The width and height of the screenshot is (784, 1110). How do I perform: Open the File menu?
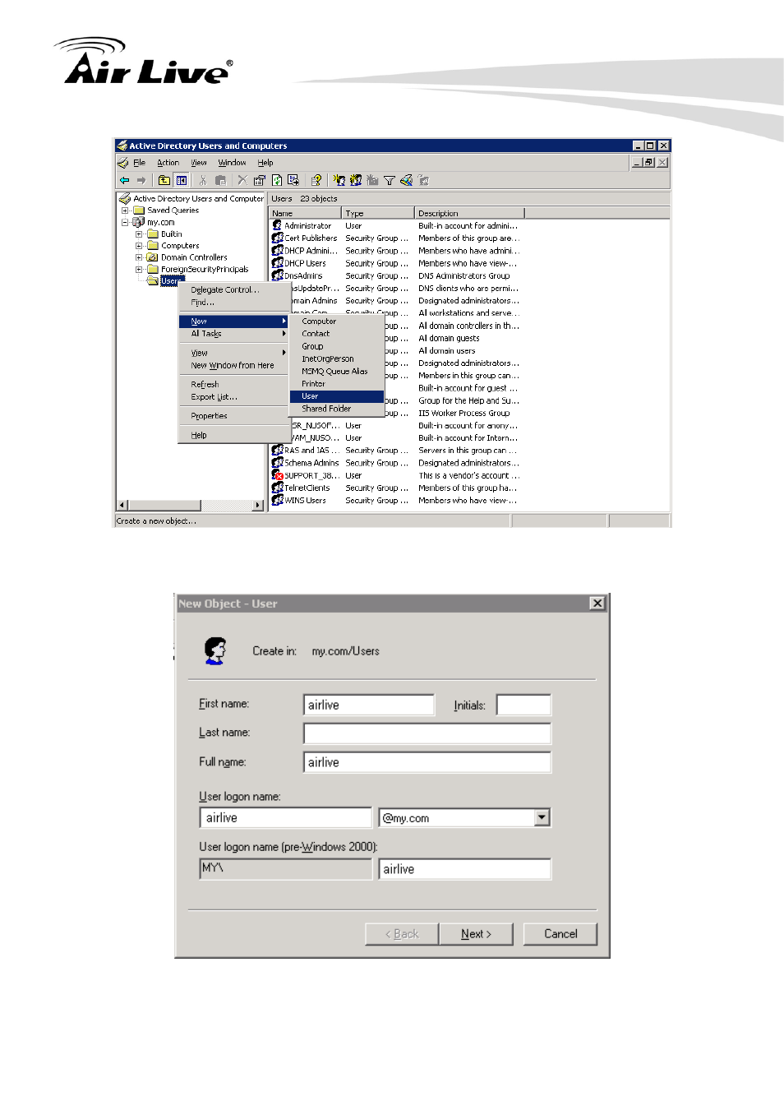coord(140,163)
